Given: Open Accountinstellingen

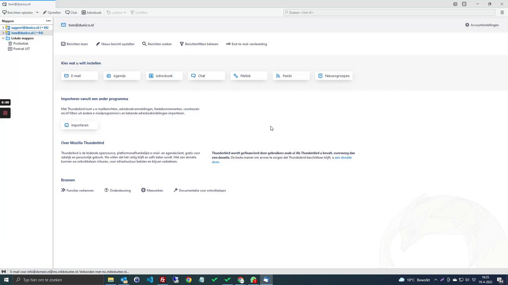Looking at the screenshot, I should coord(482,25).
